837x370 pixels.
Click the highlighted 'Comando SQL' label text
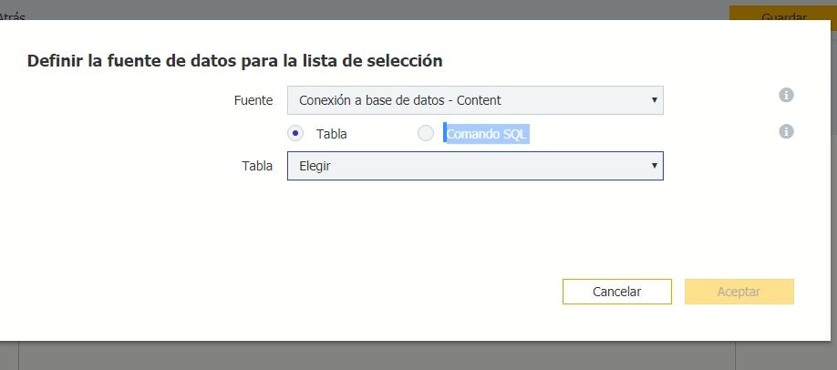(x=487, y=134)
